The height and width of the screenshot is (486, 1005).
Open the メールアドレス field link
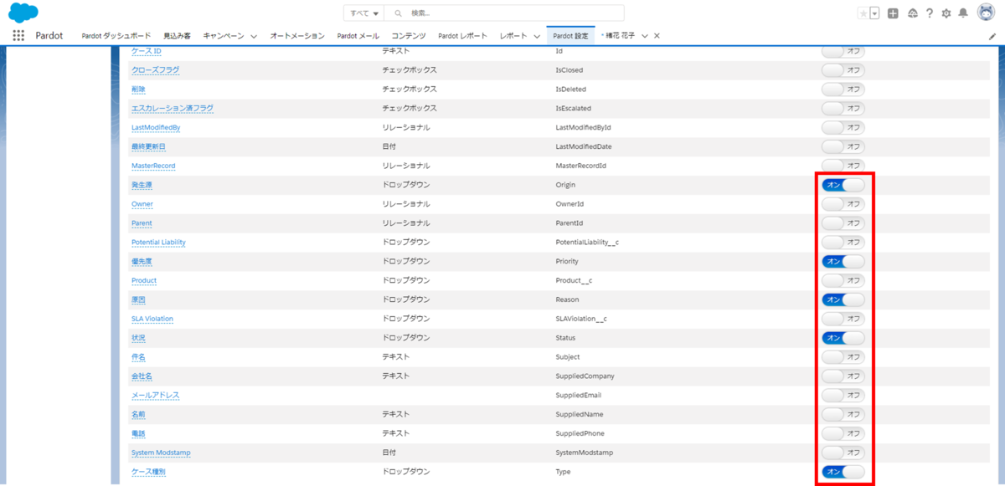(x=155, y=396)
